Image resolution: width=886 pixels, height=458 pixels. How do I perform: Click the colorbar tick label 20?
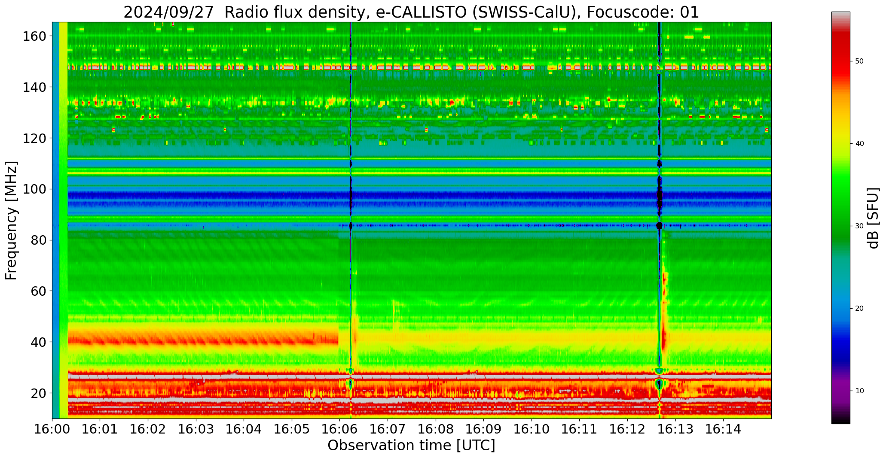click(860, 309)
